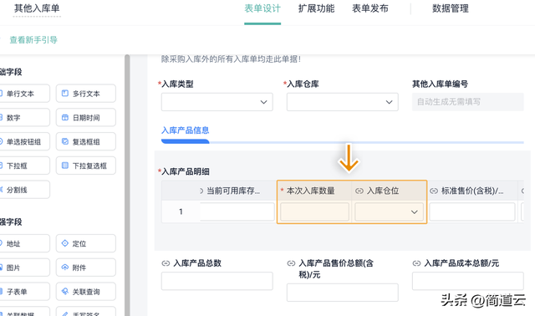This screenshot has height=316, width=535.
Task: Click the link icon beside 入库产品成本总额/元
Action: tap(416, 263)
